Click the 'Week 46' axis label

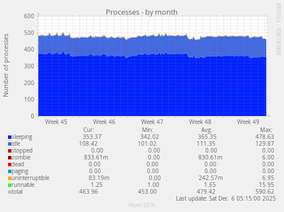[x=104, y=122]
